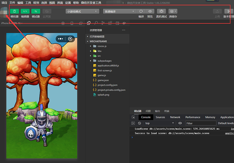Open project.private.config.json file
The image size is (234, 163).
pyautogui.click(x=108, y=90)
